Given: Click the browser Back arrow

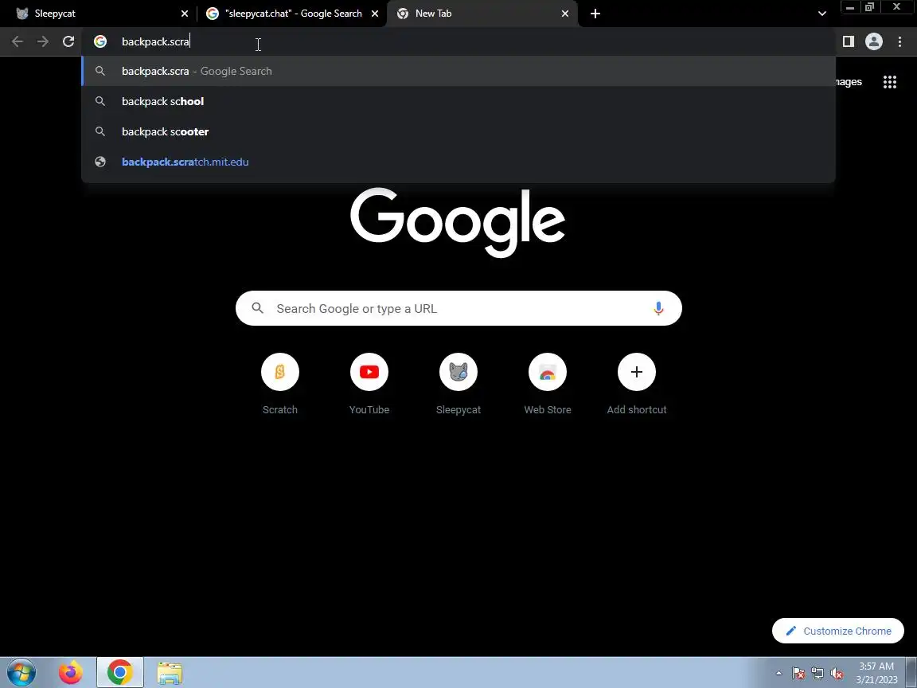Looking at the screenshot, I should click(x=18, y=41).
